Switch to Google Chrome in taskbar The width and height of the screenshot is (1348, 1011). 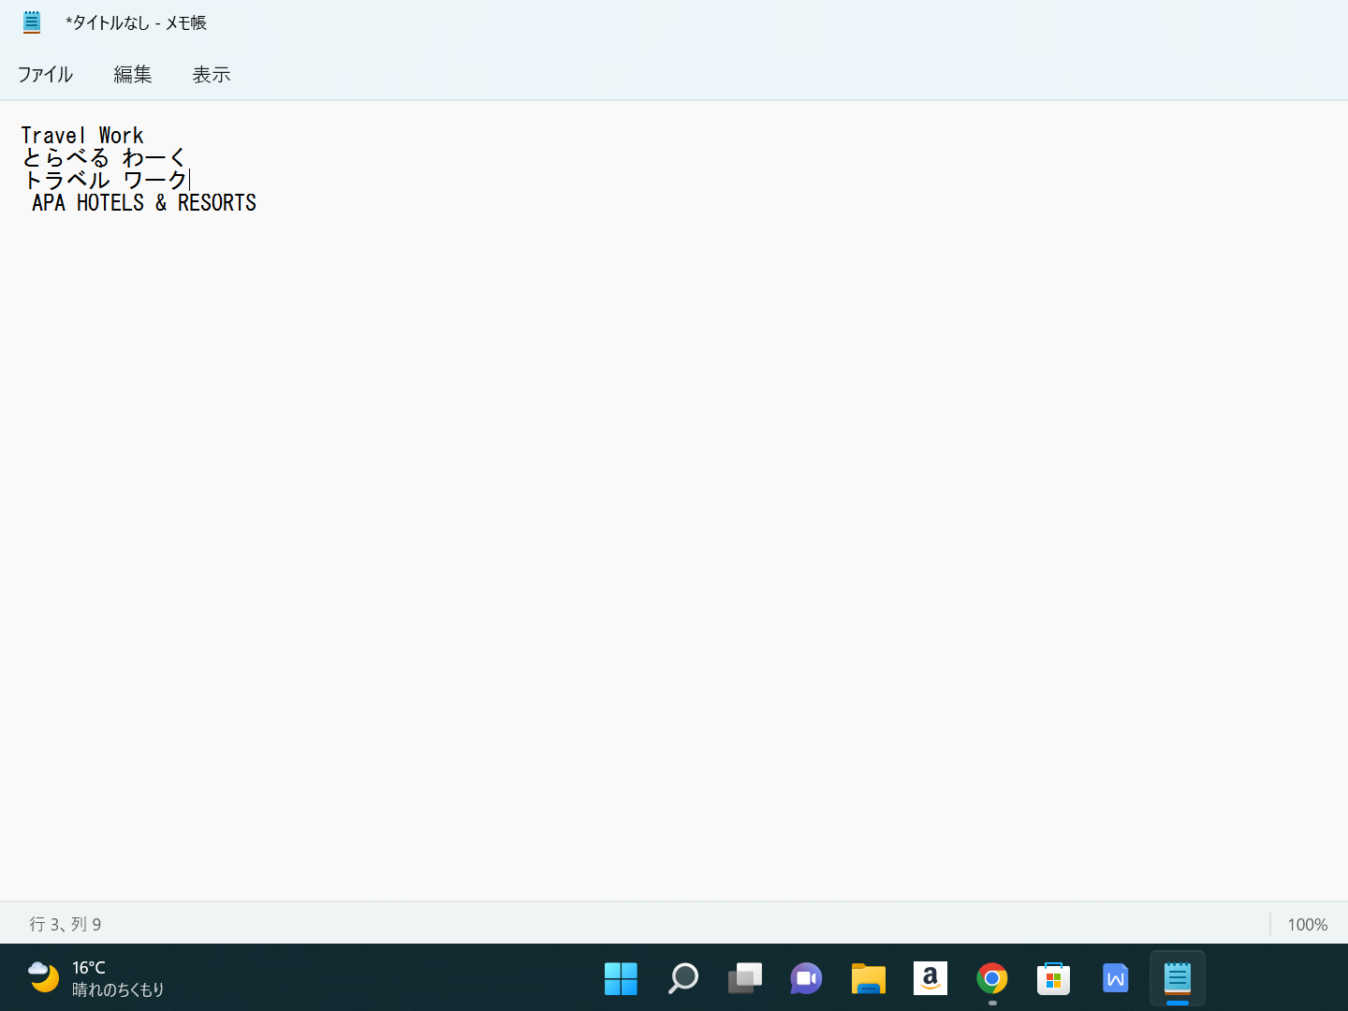click(991, 978)
